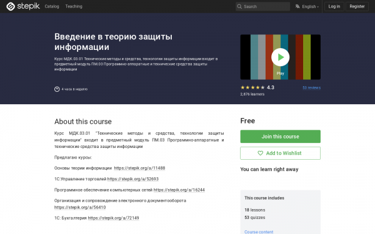375x234 pixels.
Task: Click the language translate icon
Action: click(297, 6)
